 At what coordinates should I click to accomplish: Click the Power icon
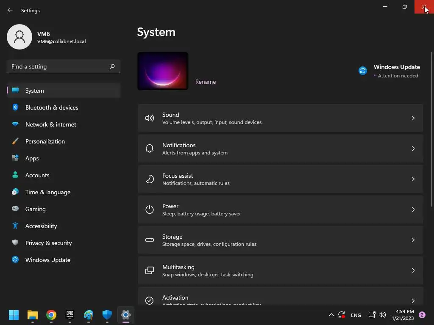(x=150, y=209)
